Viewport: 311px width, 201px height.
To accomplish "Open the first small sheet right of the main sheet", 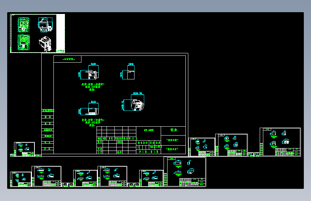I will tap(202, 147).
